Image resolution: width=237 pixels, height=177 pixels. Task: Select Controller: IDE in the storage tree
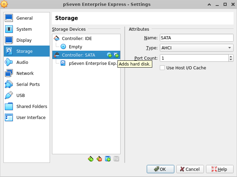coord(76,38)
